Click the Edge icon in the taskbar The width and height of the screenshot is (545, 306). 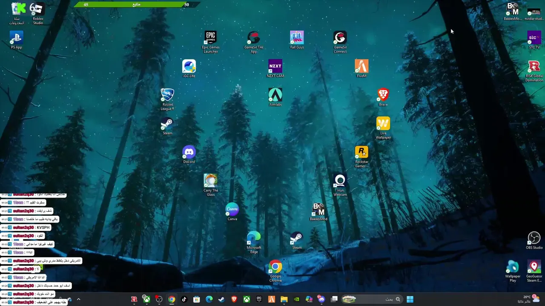(209, 299)
